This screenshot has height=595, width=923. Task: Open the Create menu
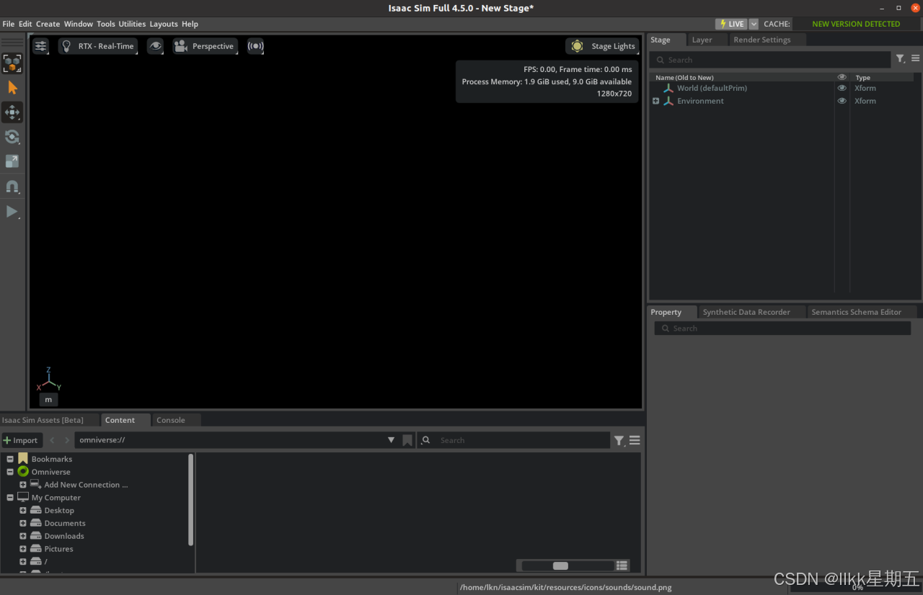[x=48, y=24]
